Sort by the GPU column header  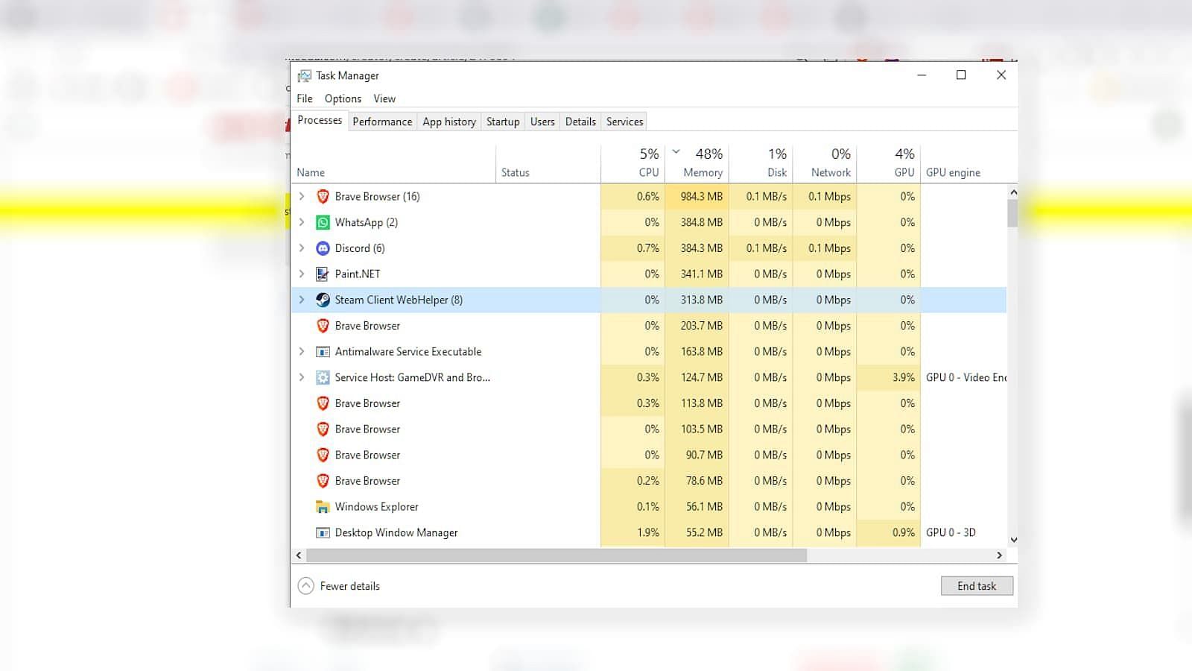pyautogui.click(x=889, y=164)
